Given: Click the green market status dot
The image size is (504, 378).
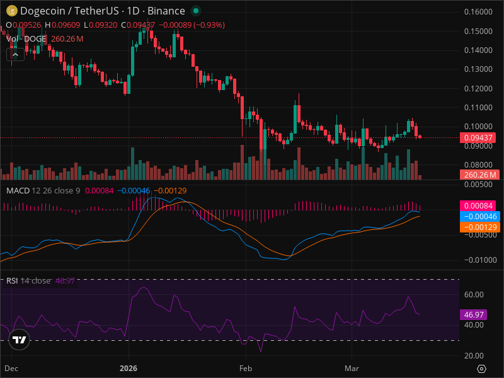Looking at the screenshot, I should tap(196, 11).
